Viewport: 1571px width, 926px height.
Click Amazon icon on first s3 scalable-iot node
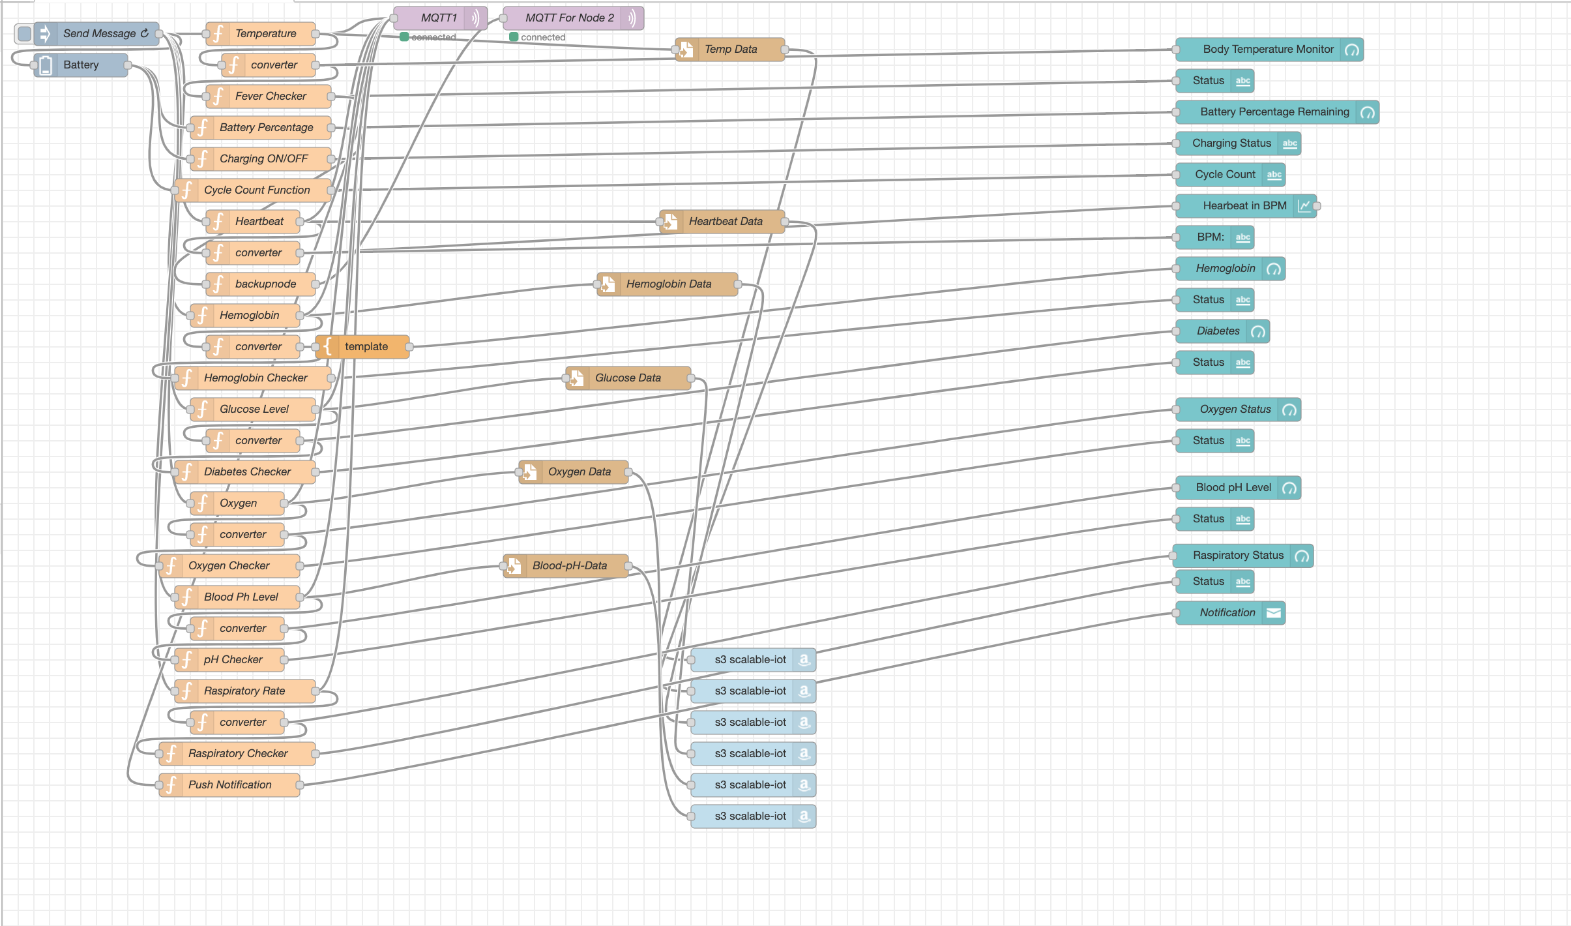804,660
